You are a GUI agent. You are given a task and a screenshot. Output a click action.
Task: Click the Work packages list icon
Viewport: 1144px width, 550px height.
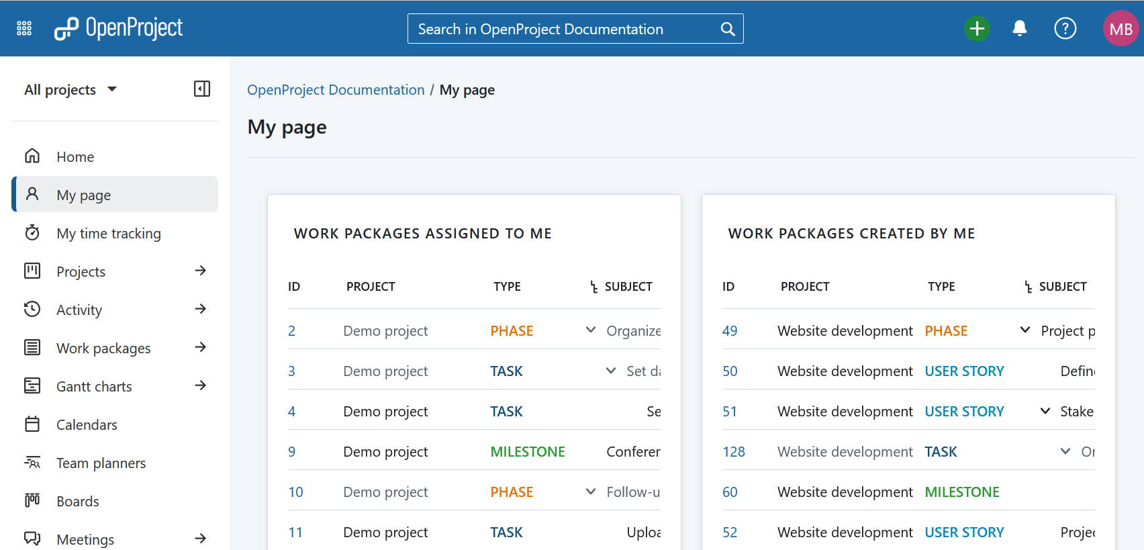coord(32,347)
